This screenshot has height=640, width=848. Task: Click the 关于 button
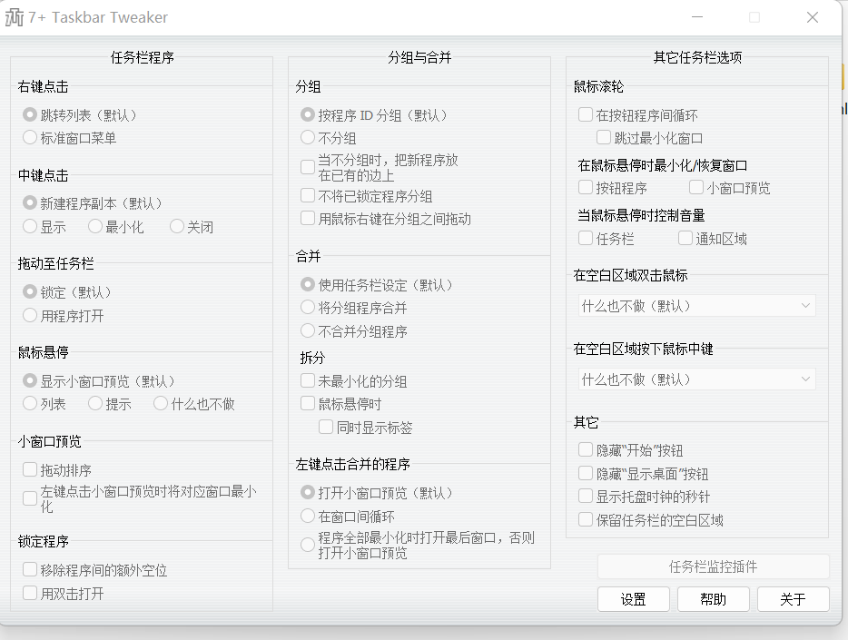pos(793,599)
